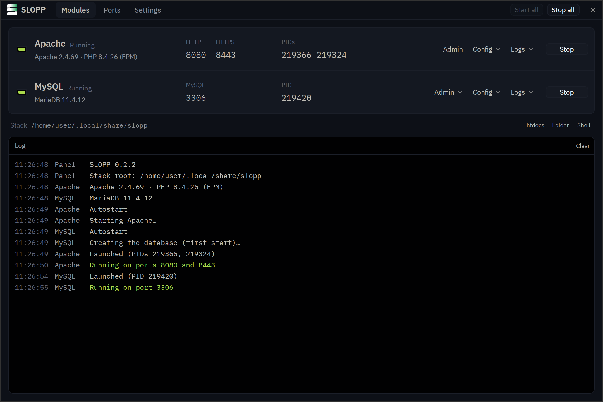Open the htdocs link
603x402 pixels.
[535, 125]
